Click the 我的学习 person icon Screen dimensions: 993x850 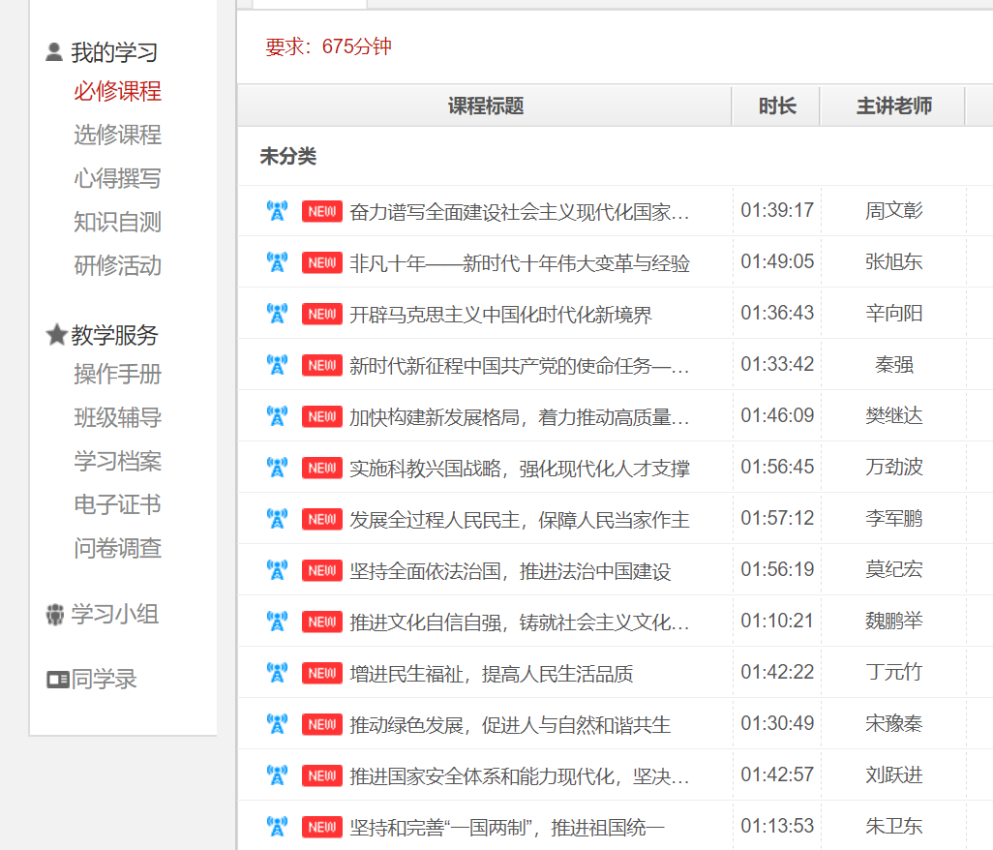(x=55, y=52)
